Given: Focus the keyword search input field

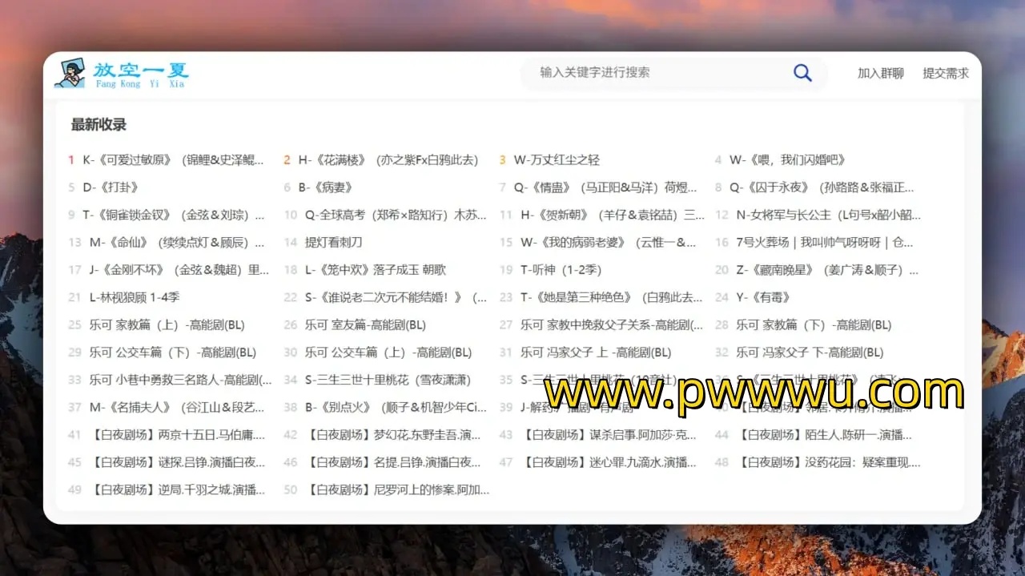Looking at the screenshot, I should coord(657,73).
